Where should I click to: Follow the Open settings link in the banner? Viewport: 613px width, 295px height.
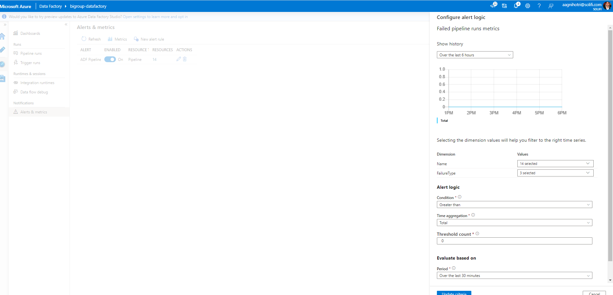click(156, 16)
